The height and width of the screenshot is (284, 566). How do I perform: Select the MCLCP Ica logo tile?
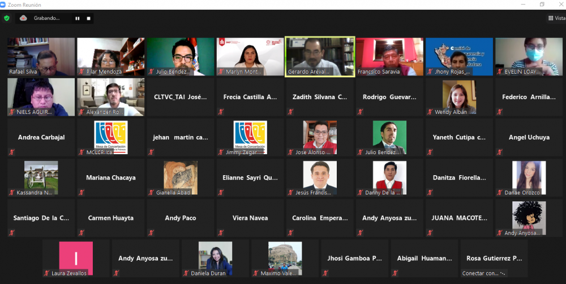110,136
